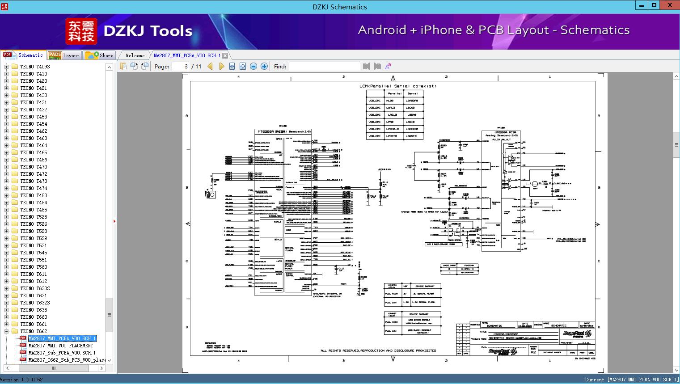Click the copy document icon in toolbar
Image resolution: width=680 pixels, height=384 pixels.
click(x=123, y=66)
